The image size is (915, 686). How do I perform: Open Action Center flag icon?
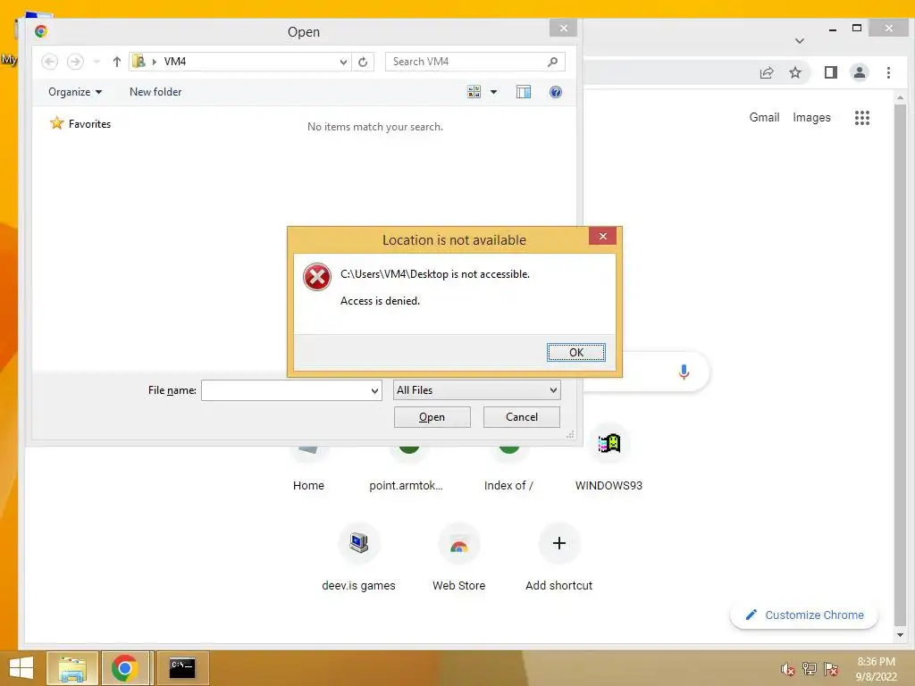click(x=830, y=668)
